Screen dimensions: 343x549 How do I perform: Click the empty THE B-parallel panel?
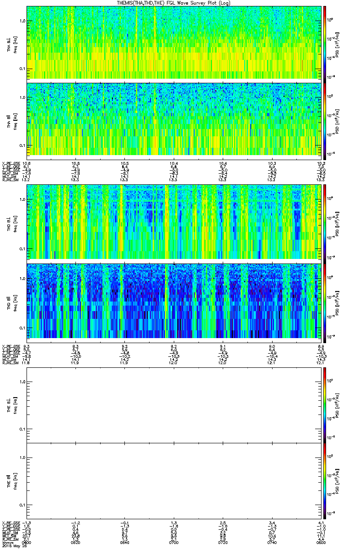(x=174, y=481)
